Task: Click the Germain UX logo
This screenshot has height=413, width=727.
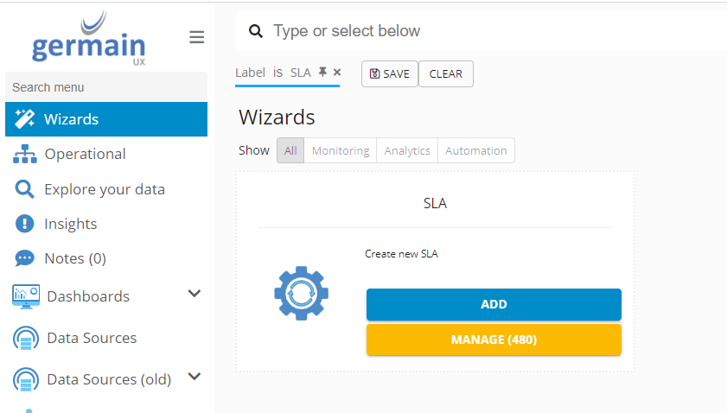Action: click(88, 39)
